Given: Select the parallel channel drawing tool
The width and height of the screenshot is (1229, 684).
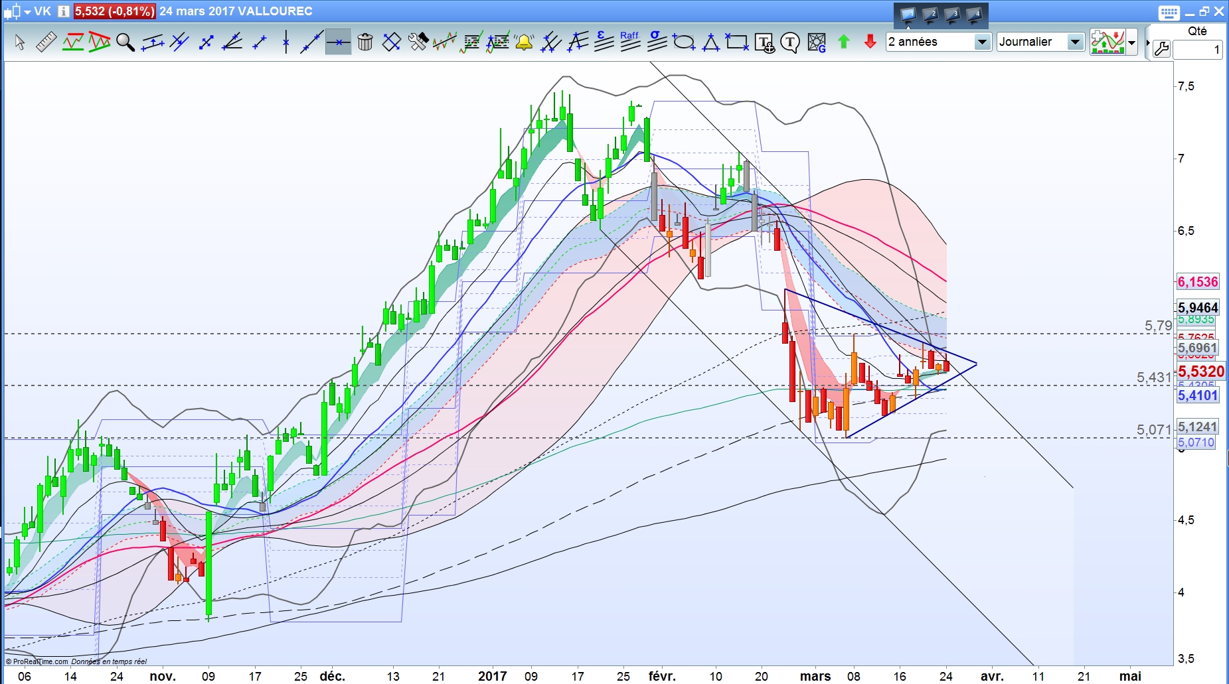Looking at the screenshot, I should tap(153, 42).
